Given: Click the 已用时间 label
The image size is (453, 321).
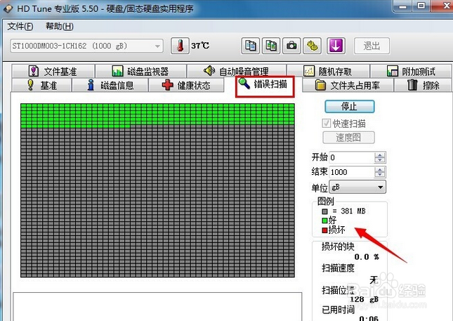Looking at the screenshot, I should [338, 310].
